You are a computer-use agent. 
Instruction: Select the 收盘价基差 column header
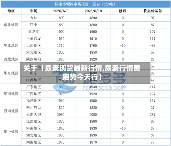click(153, 11)
